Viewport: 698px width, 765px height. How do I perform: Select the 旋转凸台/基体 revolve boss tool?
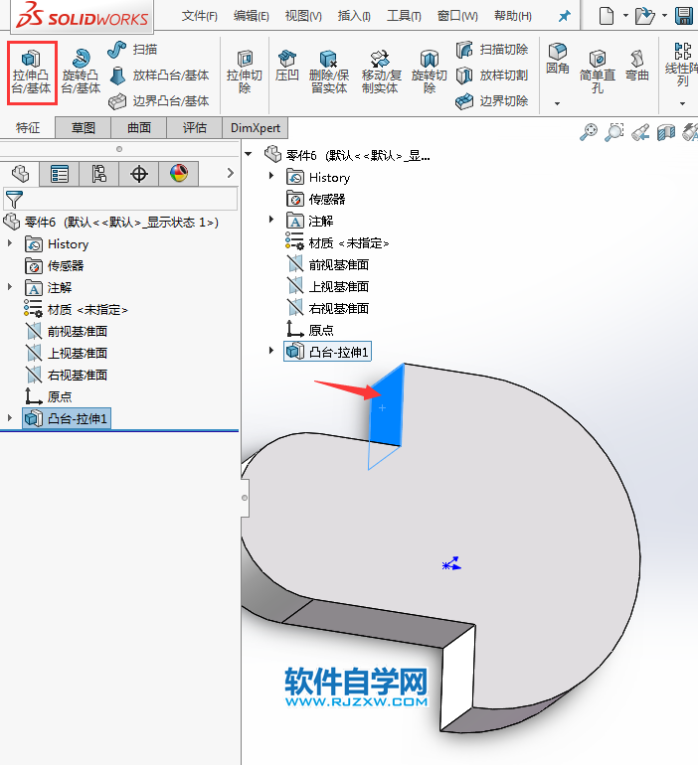81,73
